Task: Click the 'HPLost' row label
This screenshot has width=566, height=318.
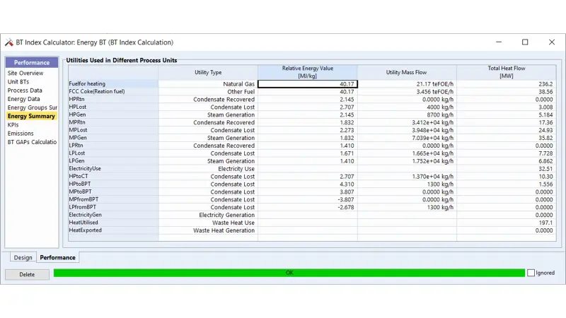Action: [113, 107]
